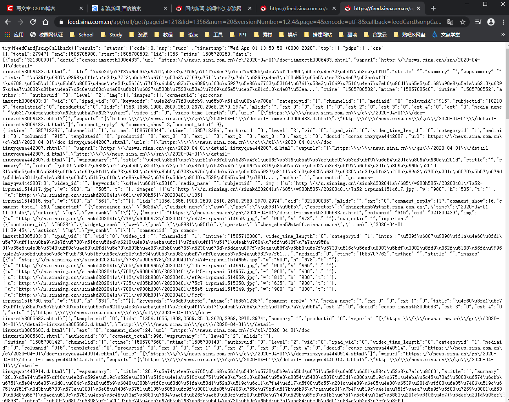This screenshot has width=509, height=402.
Task: Open the 谷歌云 bookmark folder
Action: tap(375, 34)
